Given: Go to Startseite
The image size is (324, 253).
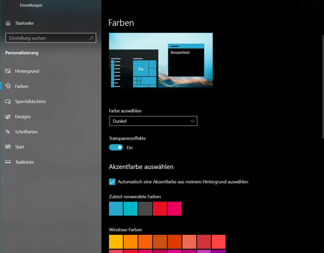Looking at the screenshot, I should pyautogui.click(x=51, y=23).
